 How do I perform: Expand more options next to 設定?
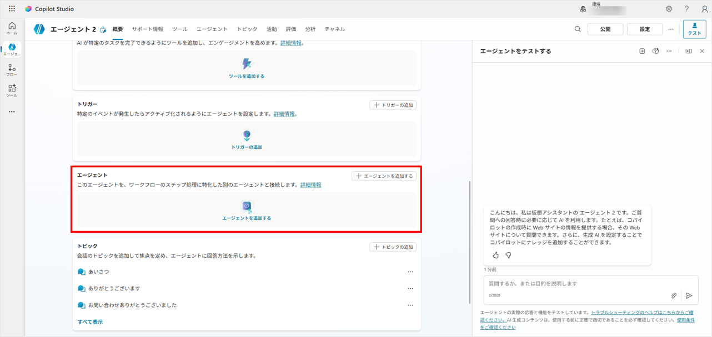[671, 29]
